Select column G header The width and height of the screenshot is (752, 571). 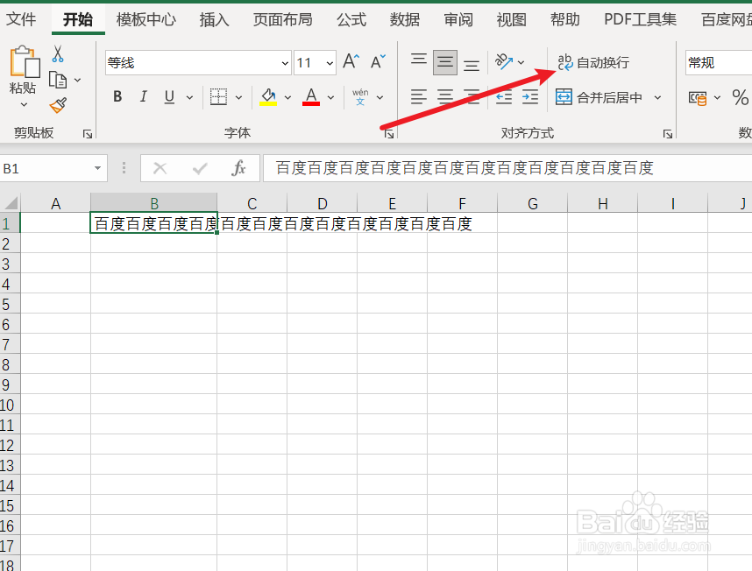pyautogui.click(x=532, y=203)
